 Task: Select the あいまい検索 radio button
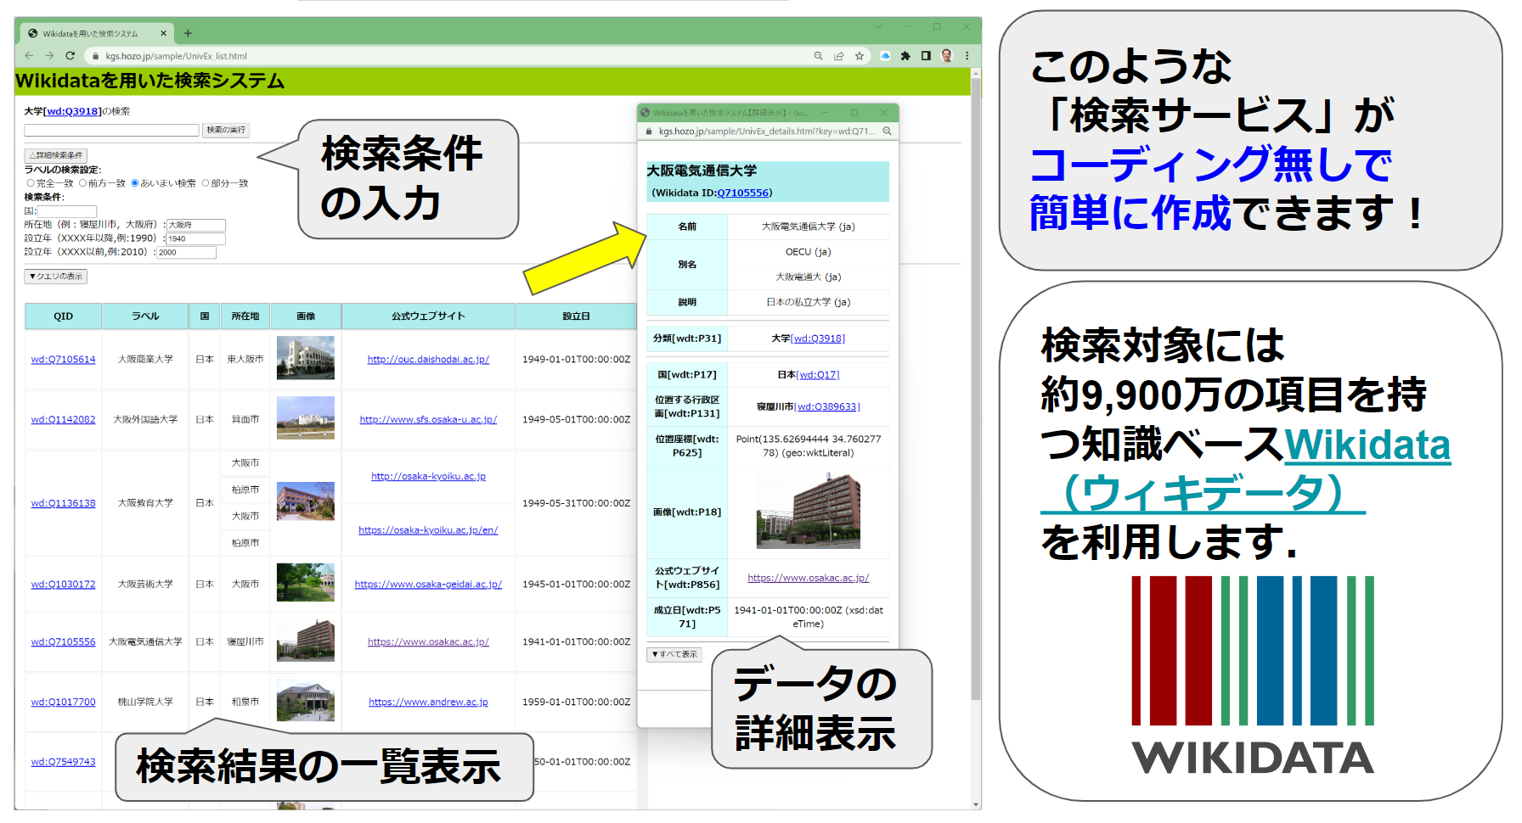pyautogui.click(x=134, y=183)
